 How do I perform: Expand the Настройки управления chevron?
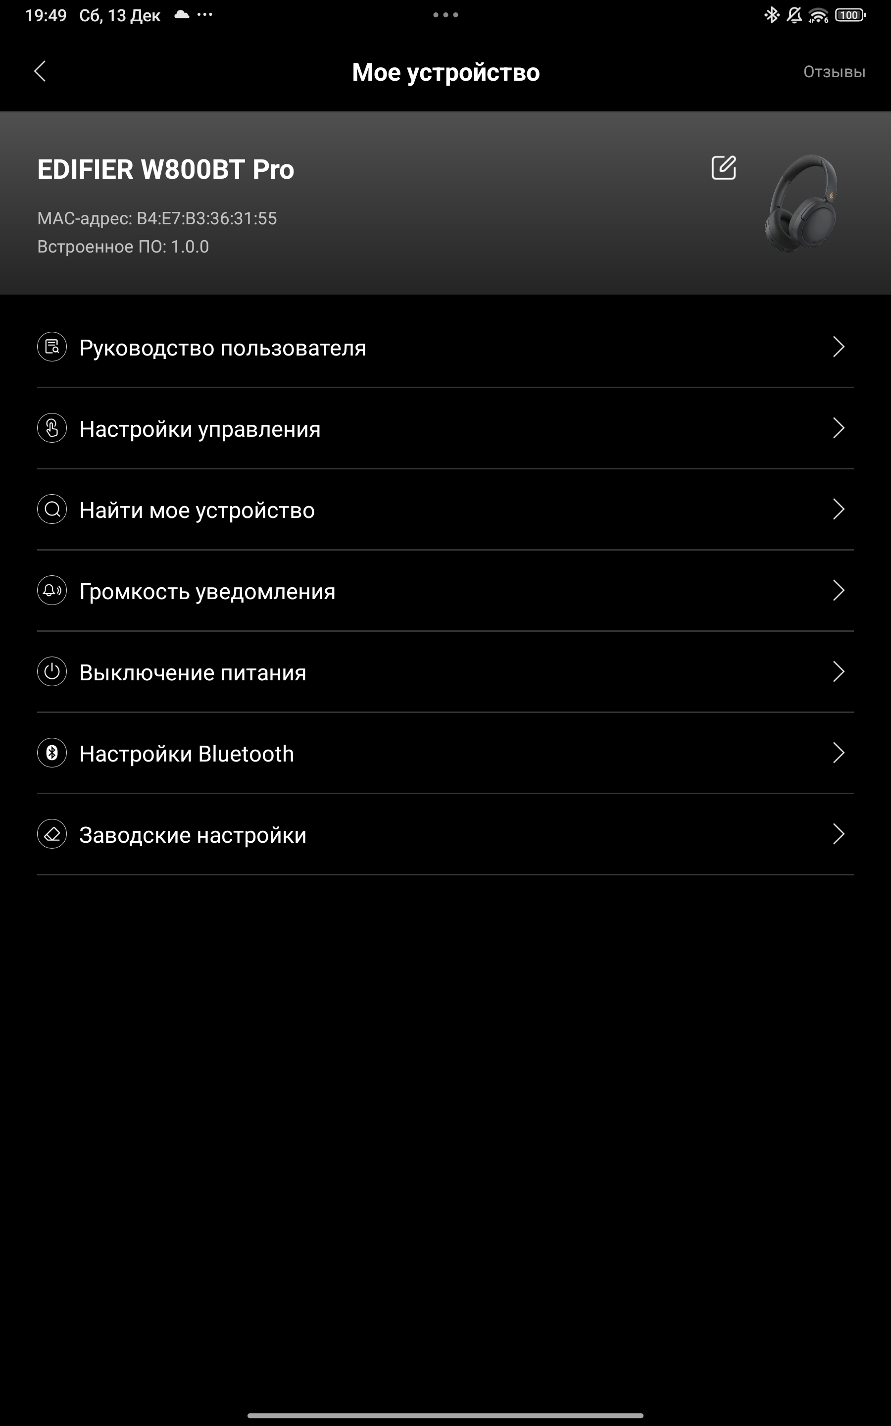(839, 428)
